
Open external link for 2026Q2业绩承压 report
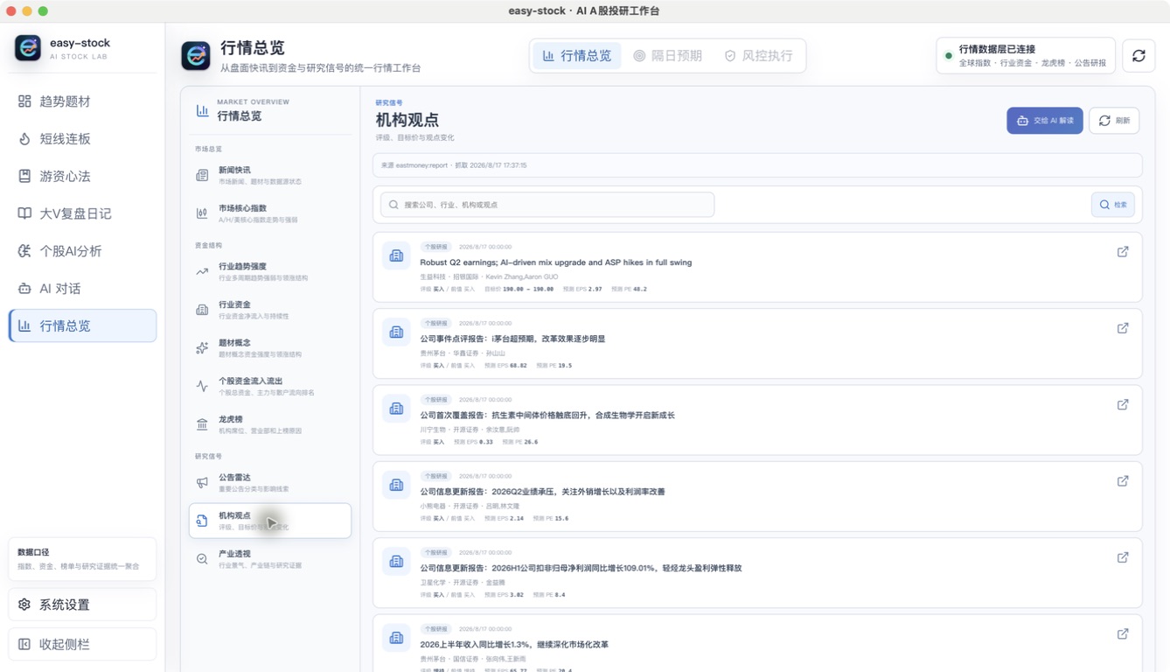tap(1123, 481)
